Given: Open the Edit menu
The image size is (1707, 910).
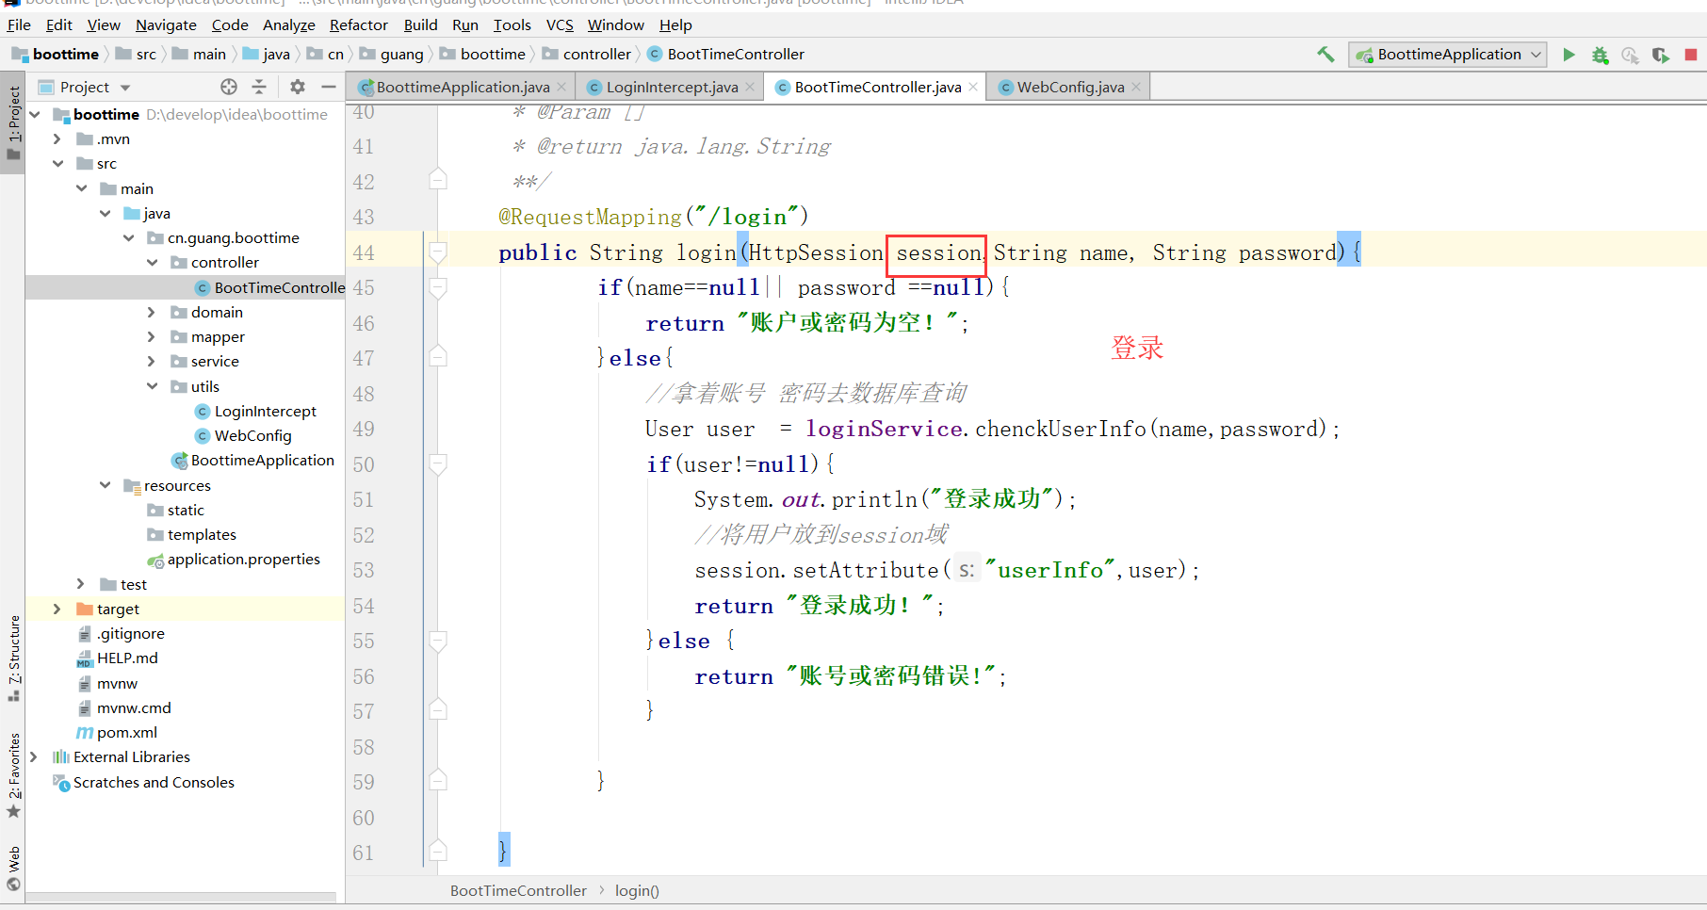Looking at the screenshot, I should tap(59, 24).
